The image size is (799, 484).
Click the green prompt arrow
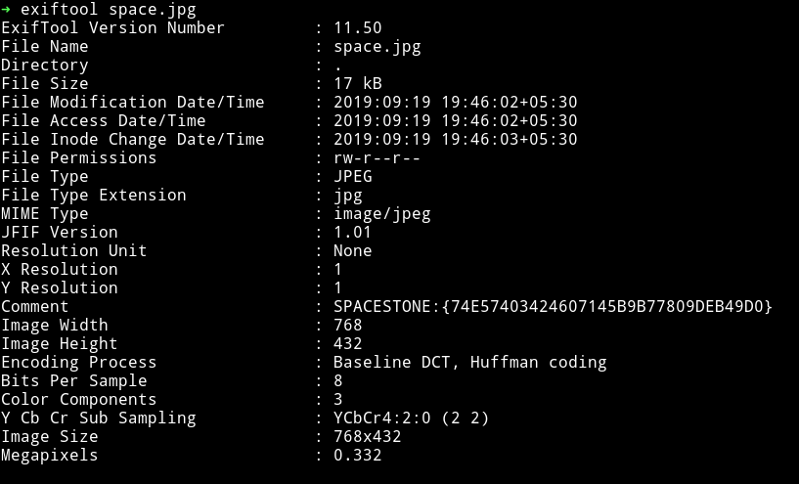click(6, 9)
